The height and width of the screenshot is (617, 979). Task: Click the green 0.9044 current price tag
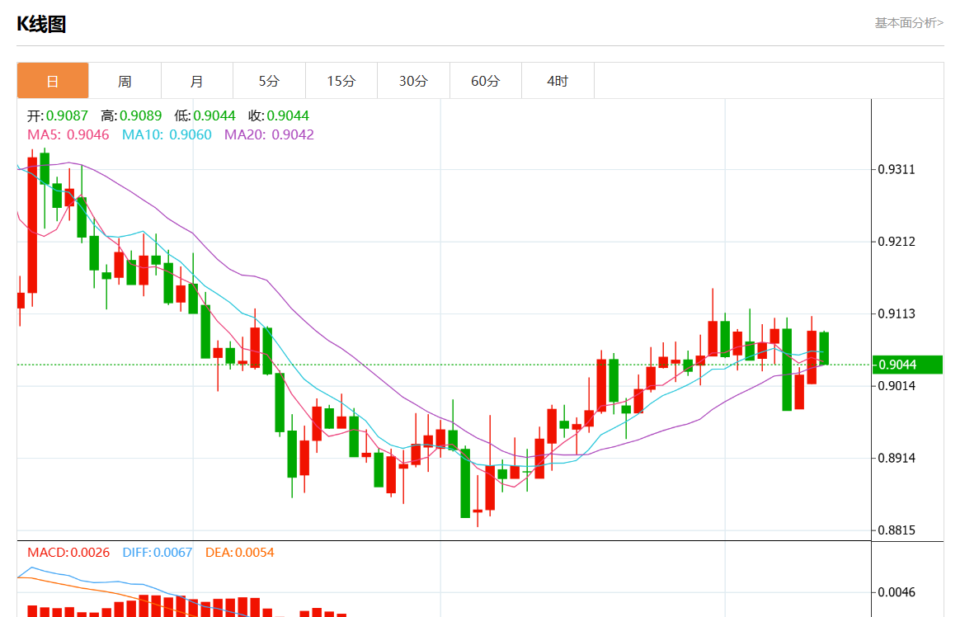(x=907, y=365)
